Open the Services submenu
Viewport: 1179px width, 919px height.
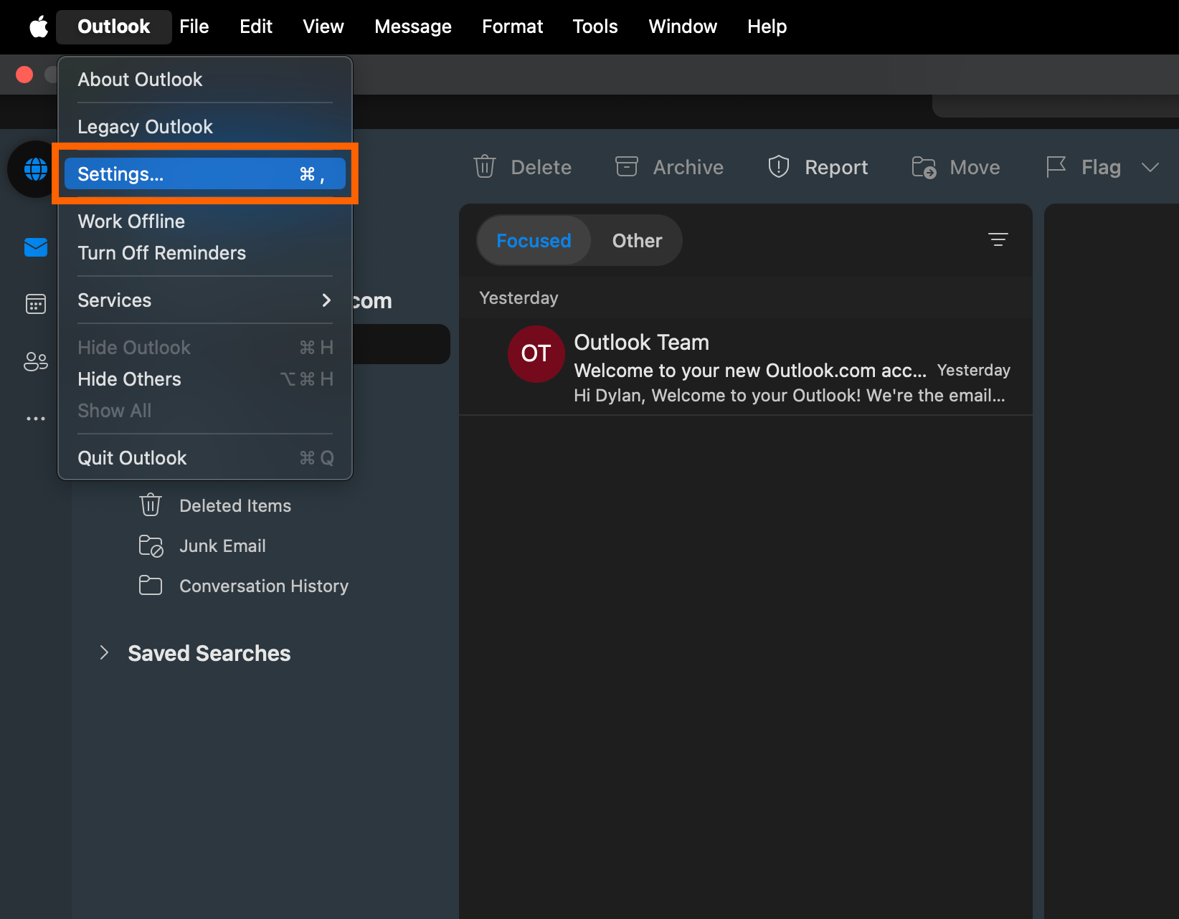tap(204, 300)
